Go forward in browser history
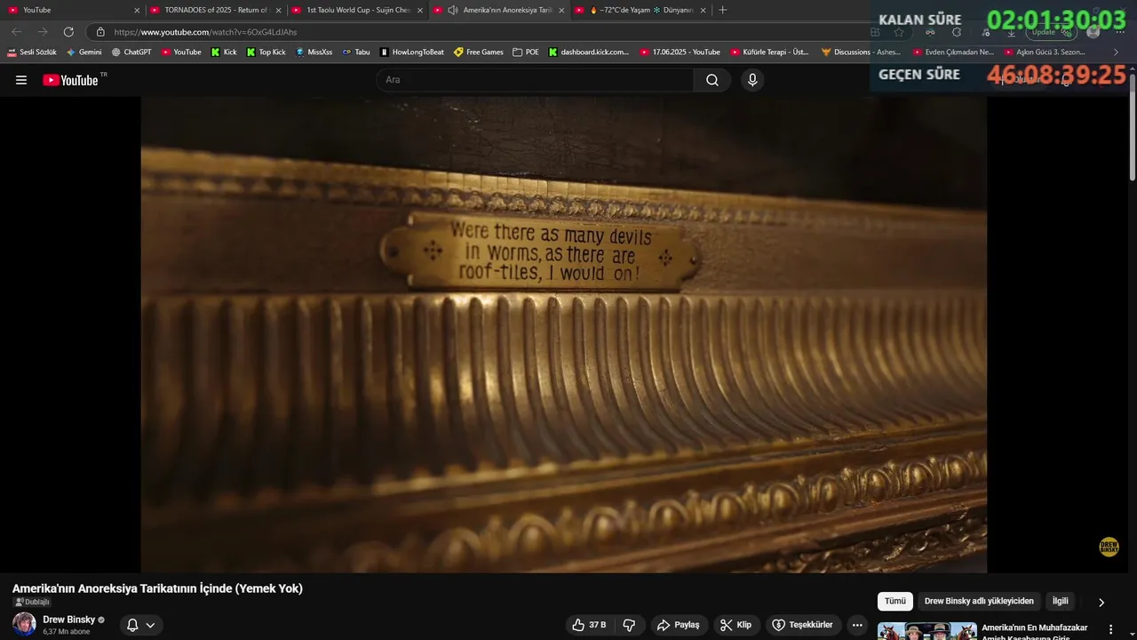Screen dimensions: 1137x640 (42, 32)
